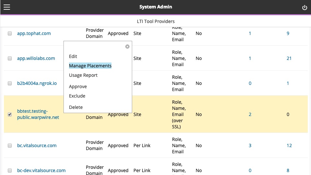
Task: Open bbtest.testing-public.warpwire.net provider link
Action: pos(38,114)
